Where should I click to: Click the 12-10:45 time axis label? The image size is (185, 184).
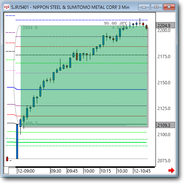[x=142, y=171]
